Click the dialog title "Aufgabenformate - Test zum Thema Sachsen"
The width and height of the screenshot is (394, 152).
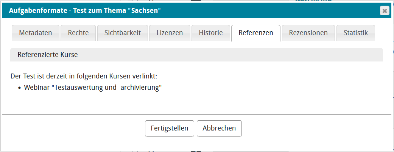coord(85,11)
